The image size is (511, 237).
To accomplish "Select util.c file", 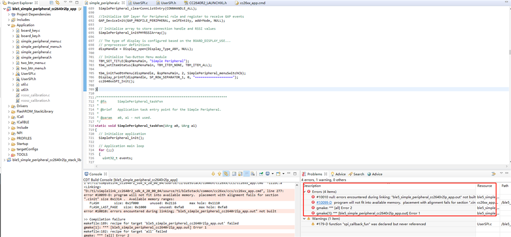I will click(x=25, y=84).
